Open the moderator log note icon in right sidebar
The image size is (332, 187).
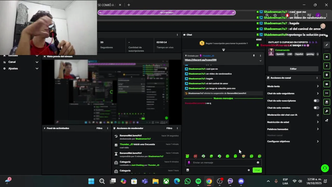click(327, 75)
